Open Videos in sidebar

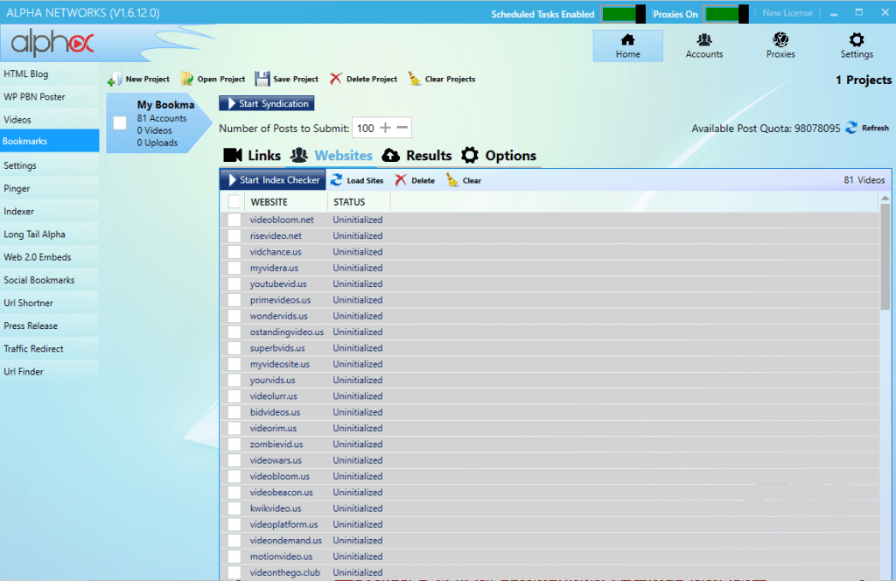[x=49, y=119]
